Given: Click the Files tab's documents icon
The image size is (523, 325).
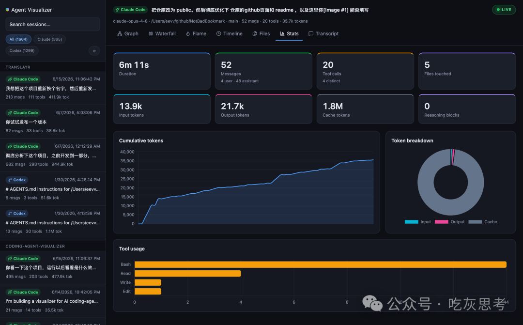Looking at the screenshot, I should tap(255, 34).
